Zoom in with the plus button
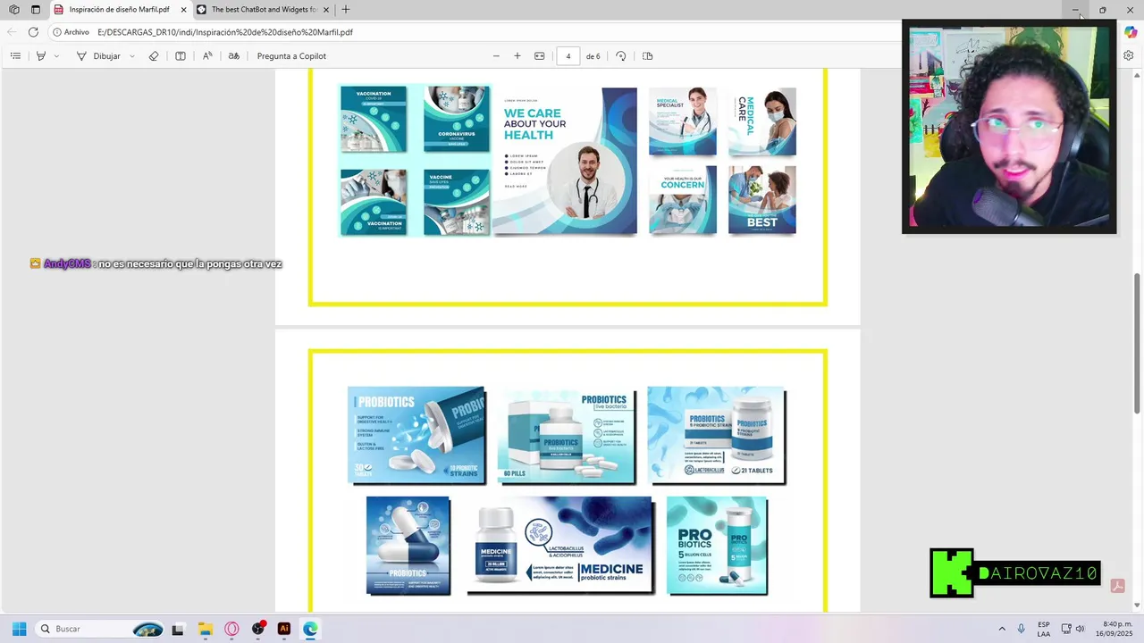Image resolution: width=1144 pixels, height=643 pixels. click(x=517, y=56)
